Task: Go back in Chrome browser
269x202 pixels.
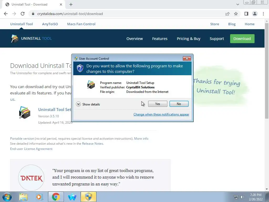Action: tap(6, 14)
